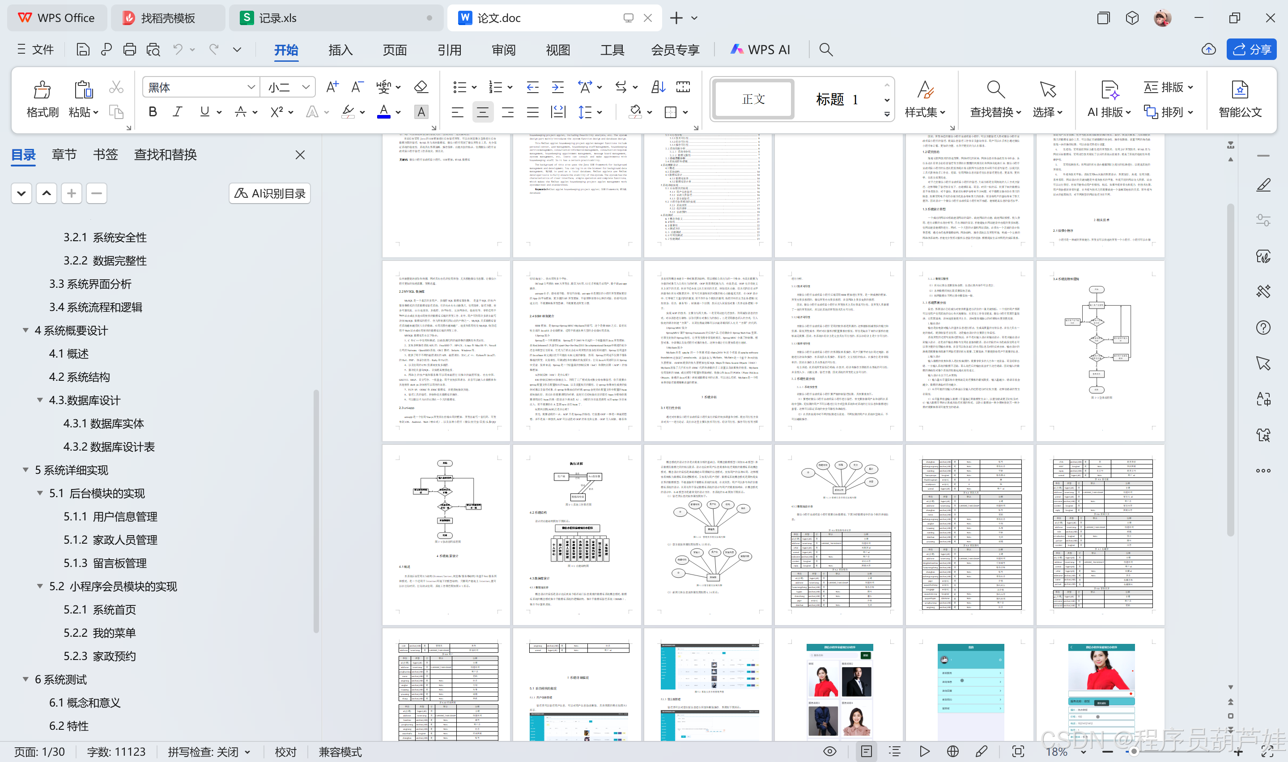Open the font size dropdown (小二)
This screenshot has height=762, width=1288.
pyautogui.click(x=306, y=87)
